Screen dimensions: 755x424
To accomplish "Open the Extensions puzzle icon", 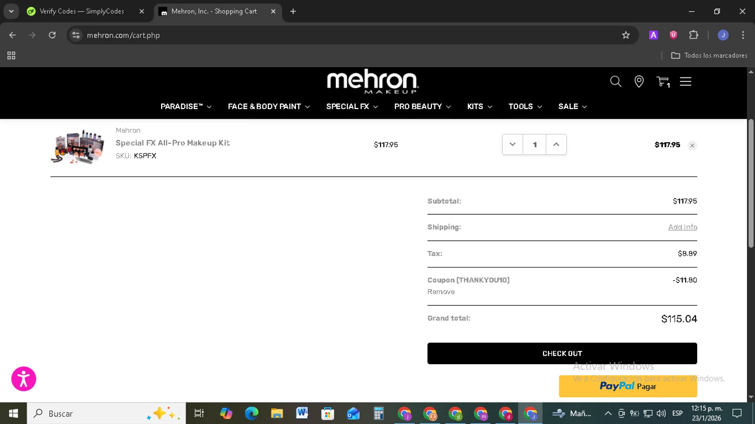I will [x=694, y=35].
